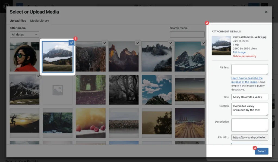The height and width of the screenshot is (162, 278).
Task: Click the ATTACHMENT DETAILS heading
Action: click(x=226, y=32)
